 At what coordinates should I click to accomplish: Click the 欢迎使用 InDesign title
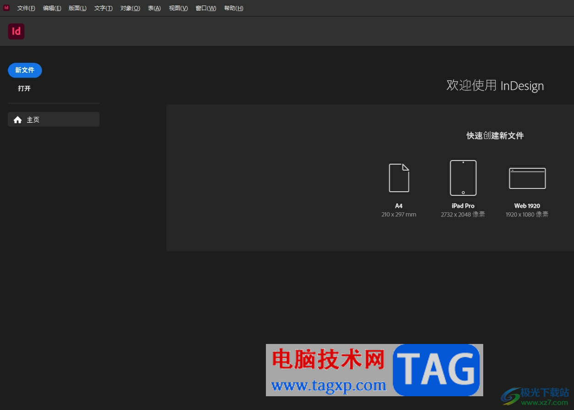pos(495,85)
